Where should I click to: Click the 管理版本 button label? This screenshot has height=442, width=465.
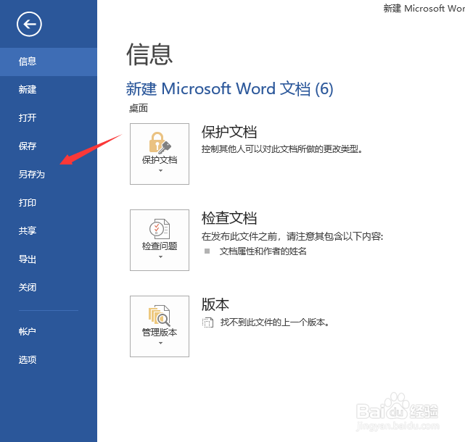160,333
